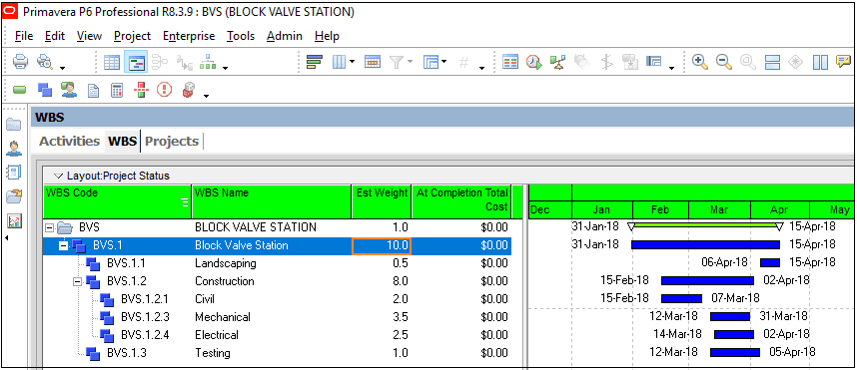Image resolution: width=857 pixels, height=370 pixels.
Task: Collapse the BVS root node
Action: [x=49, y=227]
